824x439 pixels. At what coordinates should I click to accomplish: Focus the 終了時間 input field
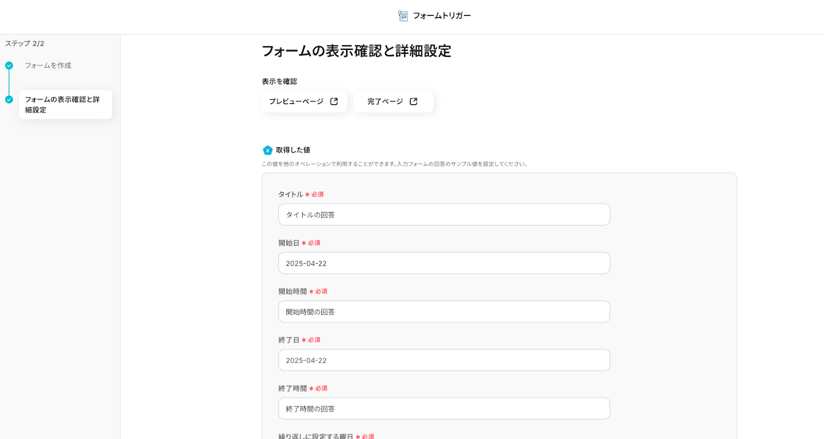[444, 409]
